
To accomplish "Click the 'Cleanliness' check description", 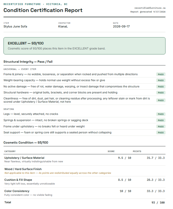I will [x=76, y=100].
